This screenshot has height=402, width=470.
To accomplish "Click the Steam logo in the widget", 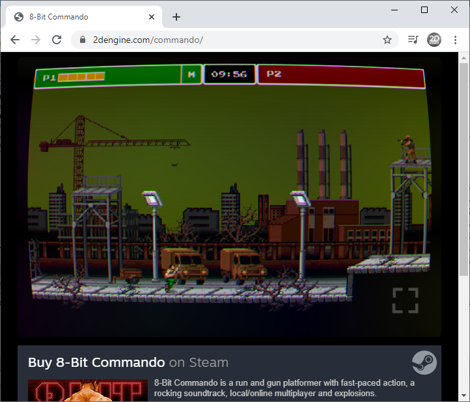I will [x=424, y=362].
